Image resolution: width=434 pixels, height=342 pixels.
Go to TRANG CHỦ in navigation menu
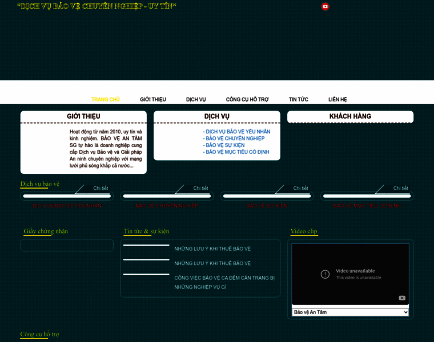tap(106, 99)
